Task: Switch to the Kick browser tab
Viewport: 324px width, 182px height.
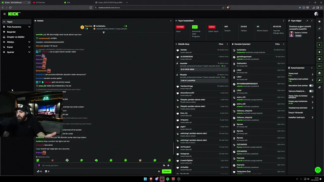Action: pyautogui.click(x=78, y=3)
